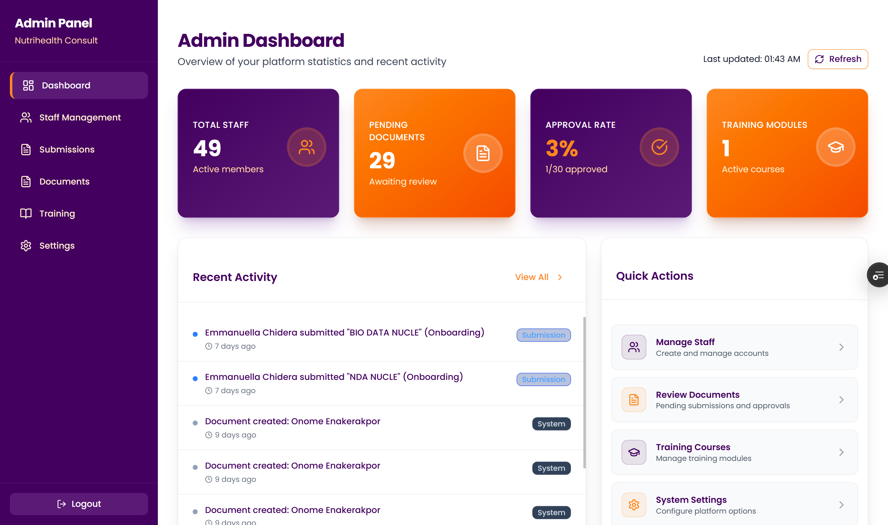
Task: Open Submissions menu item
Action: (x=79, y=149)
